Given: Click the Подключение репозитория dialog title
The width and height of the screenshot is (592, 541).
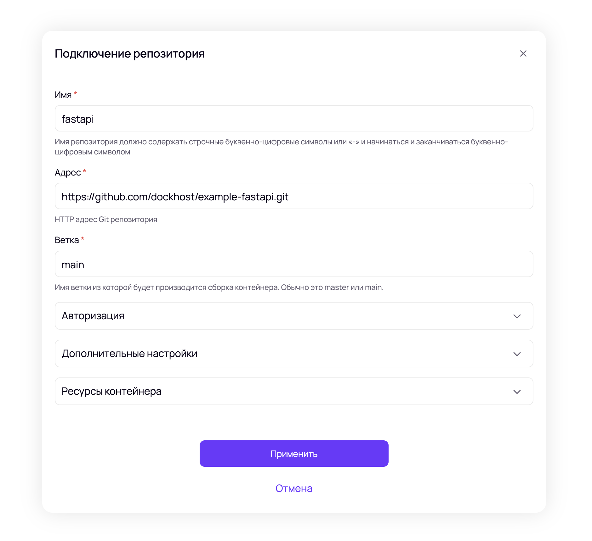Looking at the screenshot, I should 129,54.
